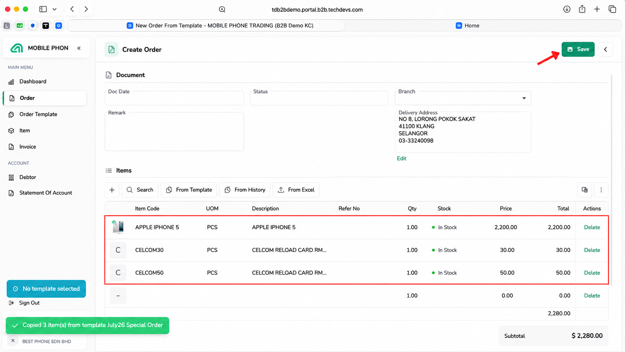Go back using the chevron beside Save
Image resolution: width=625 pixels, height=352 pixels.
coord(605,49)
